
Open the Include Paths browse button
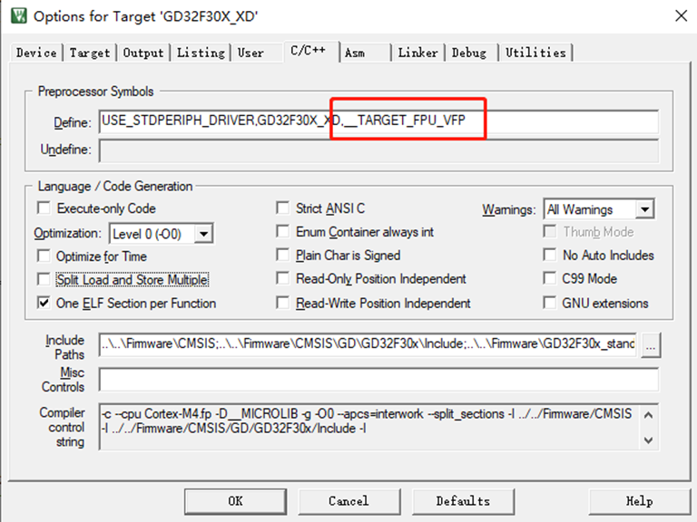(x=651, y=345)
